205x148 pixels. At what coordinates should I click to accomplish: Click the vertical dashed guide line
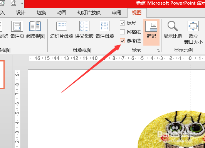pos(190,87)
